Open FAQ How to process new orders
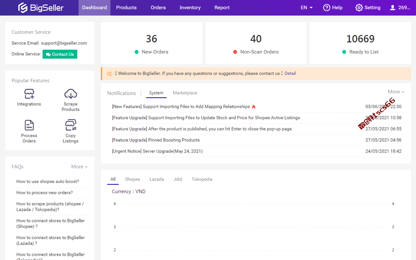 pos(45,193)
